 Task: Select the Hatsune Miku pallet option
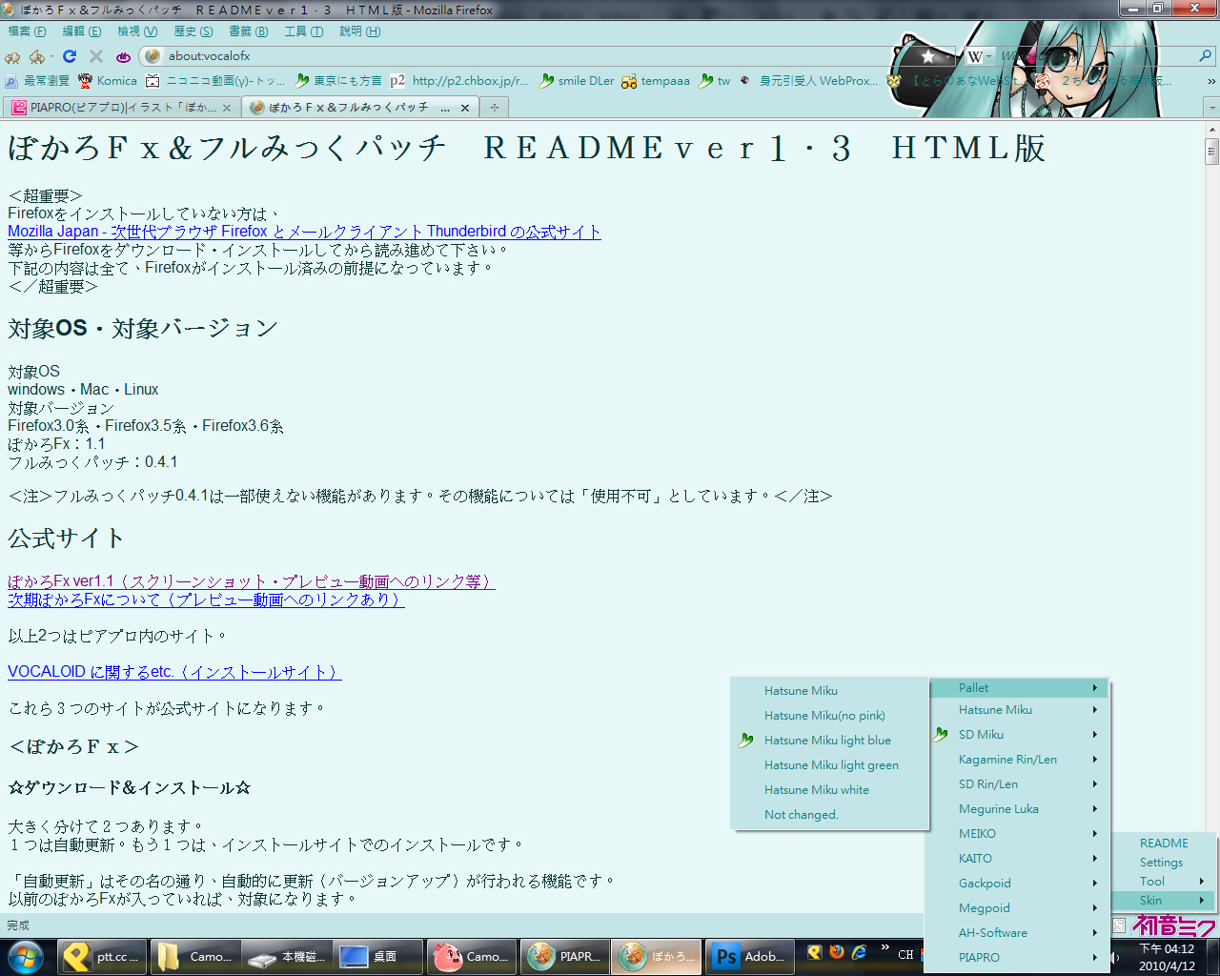pos(829,691)
